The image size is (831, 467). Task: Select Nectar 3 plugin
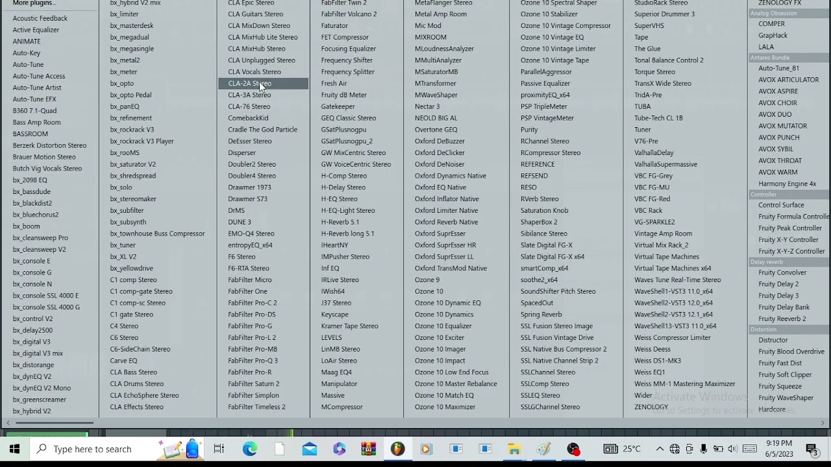(x=427, y=106)
